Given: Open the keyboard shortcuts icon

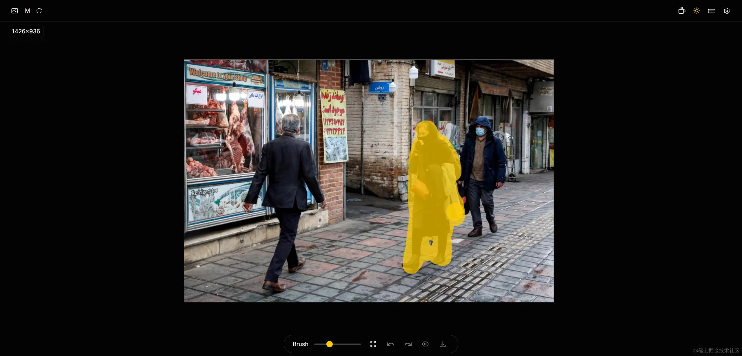Looking at the screenshot, I should (712, 11).
